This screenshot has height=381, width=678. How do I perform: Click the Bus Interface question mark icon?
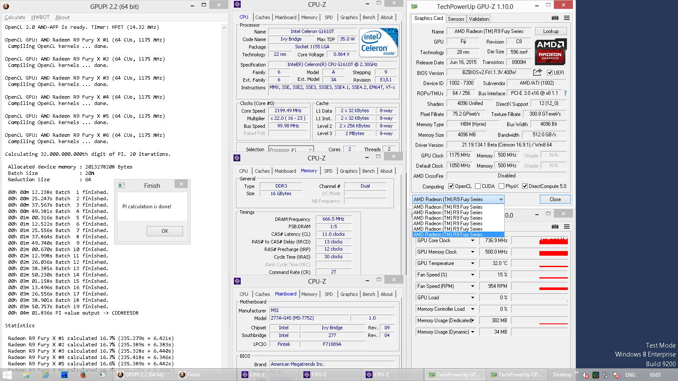tap(565, 93)
